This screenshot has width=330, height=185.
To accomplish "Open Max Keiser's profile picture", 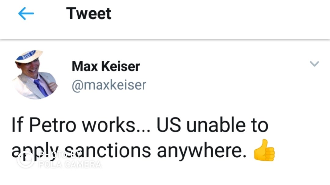I will [x=34, y=74].
